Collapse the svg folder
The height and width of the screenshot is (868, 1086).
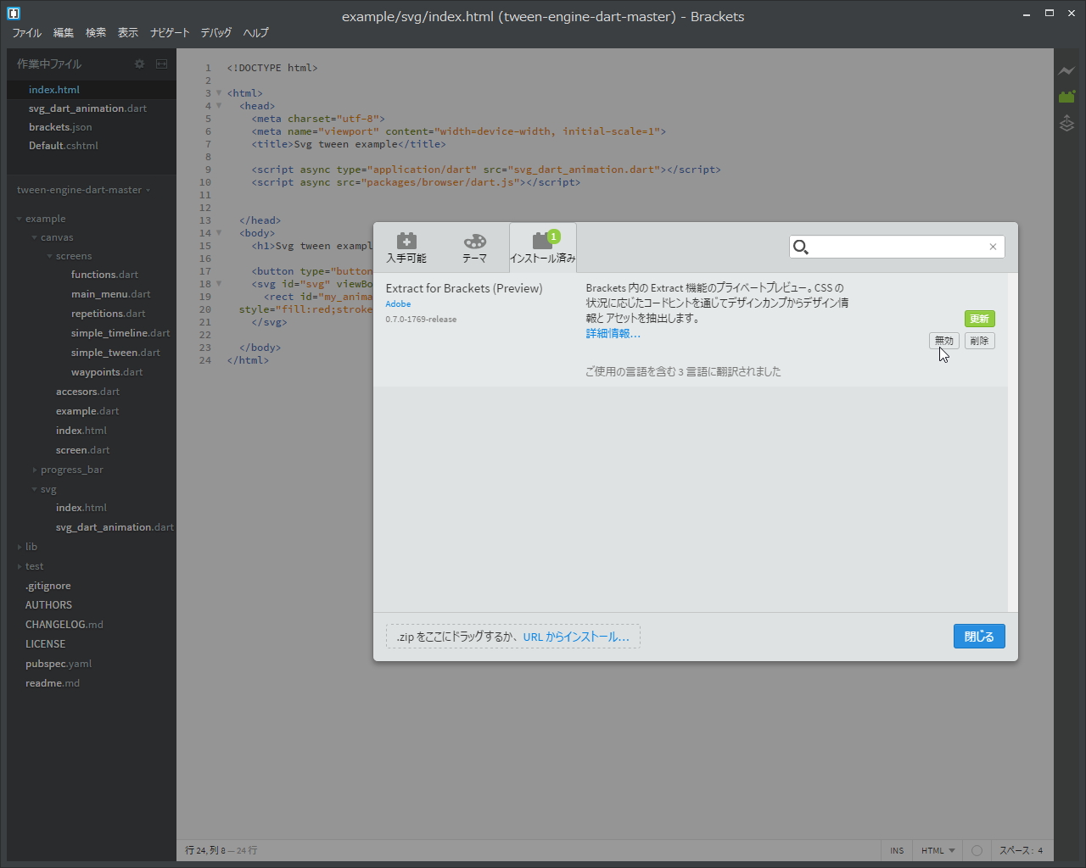[x=34, y=489]
